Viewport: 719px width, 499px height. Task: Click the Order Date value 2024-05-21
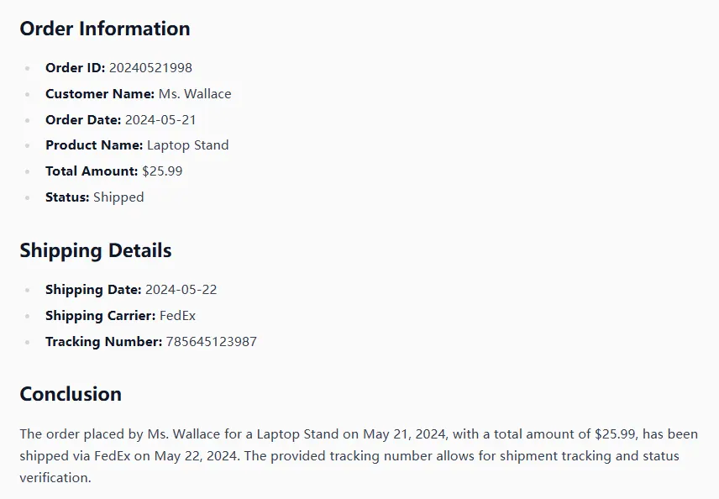tap(160, 120)
